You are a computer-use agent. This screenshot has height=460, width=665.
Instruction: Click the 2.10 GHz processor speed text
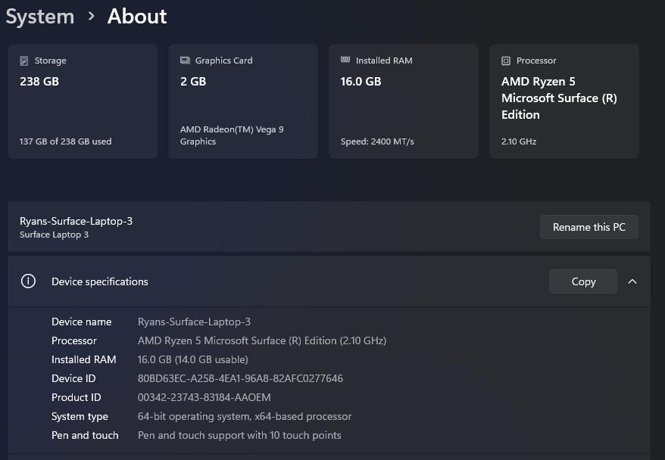pyautogui.click(x=519, y=141)
